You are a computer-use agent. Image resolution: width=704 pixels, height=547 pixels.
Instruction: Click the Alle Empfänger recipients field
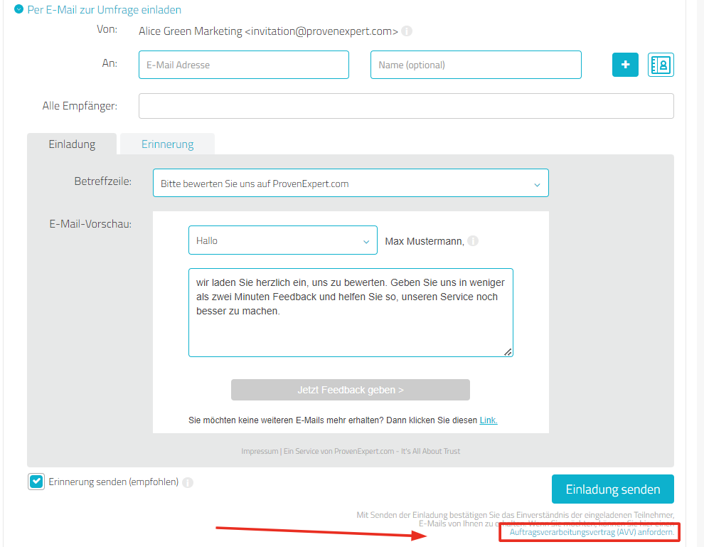pyautogui.click(x=406, y=106)
